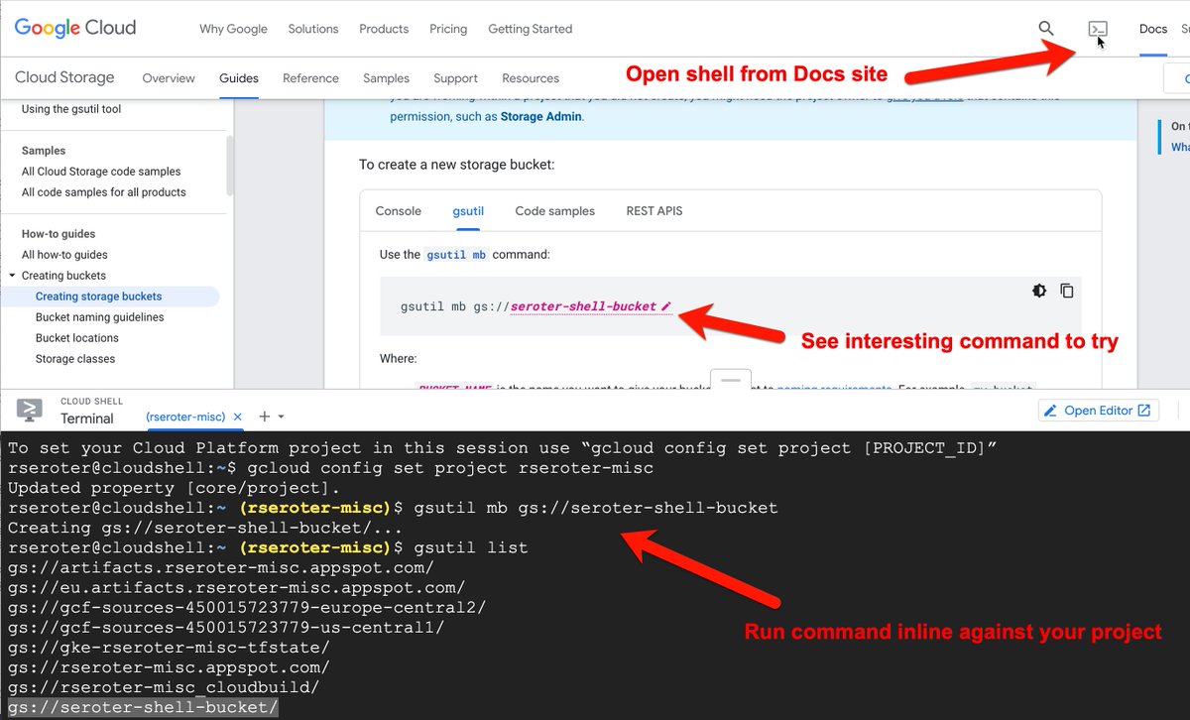1190x720 pixels.
Task: Click the left sidebar scrollbar
Action: 230,166
